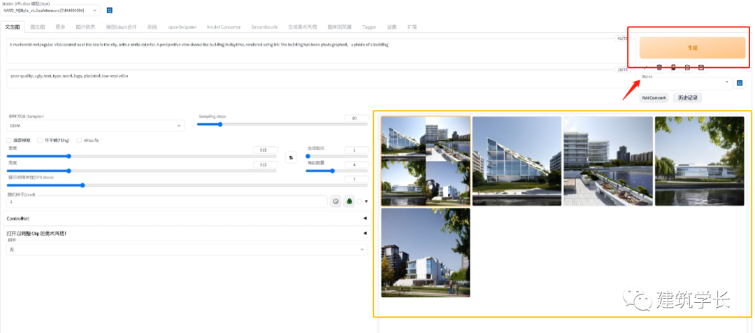Viewport: 755px width, 333px height.
Task: Refresh the Styles list
Action: click(739, 83)
